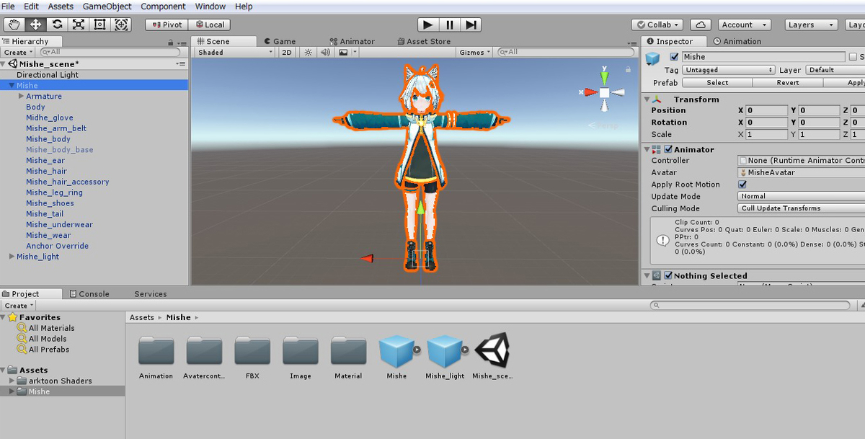Select Mishe_hair_accessory in Hierarchy

pos(68,182)
